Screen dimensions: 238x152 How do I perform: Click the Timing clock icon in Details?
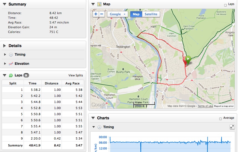pos(11,55)
